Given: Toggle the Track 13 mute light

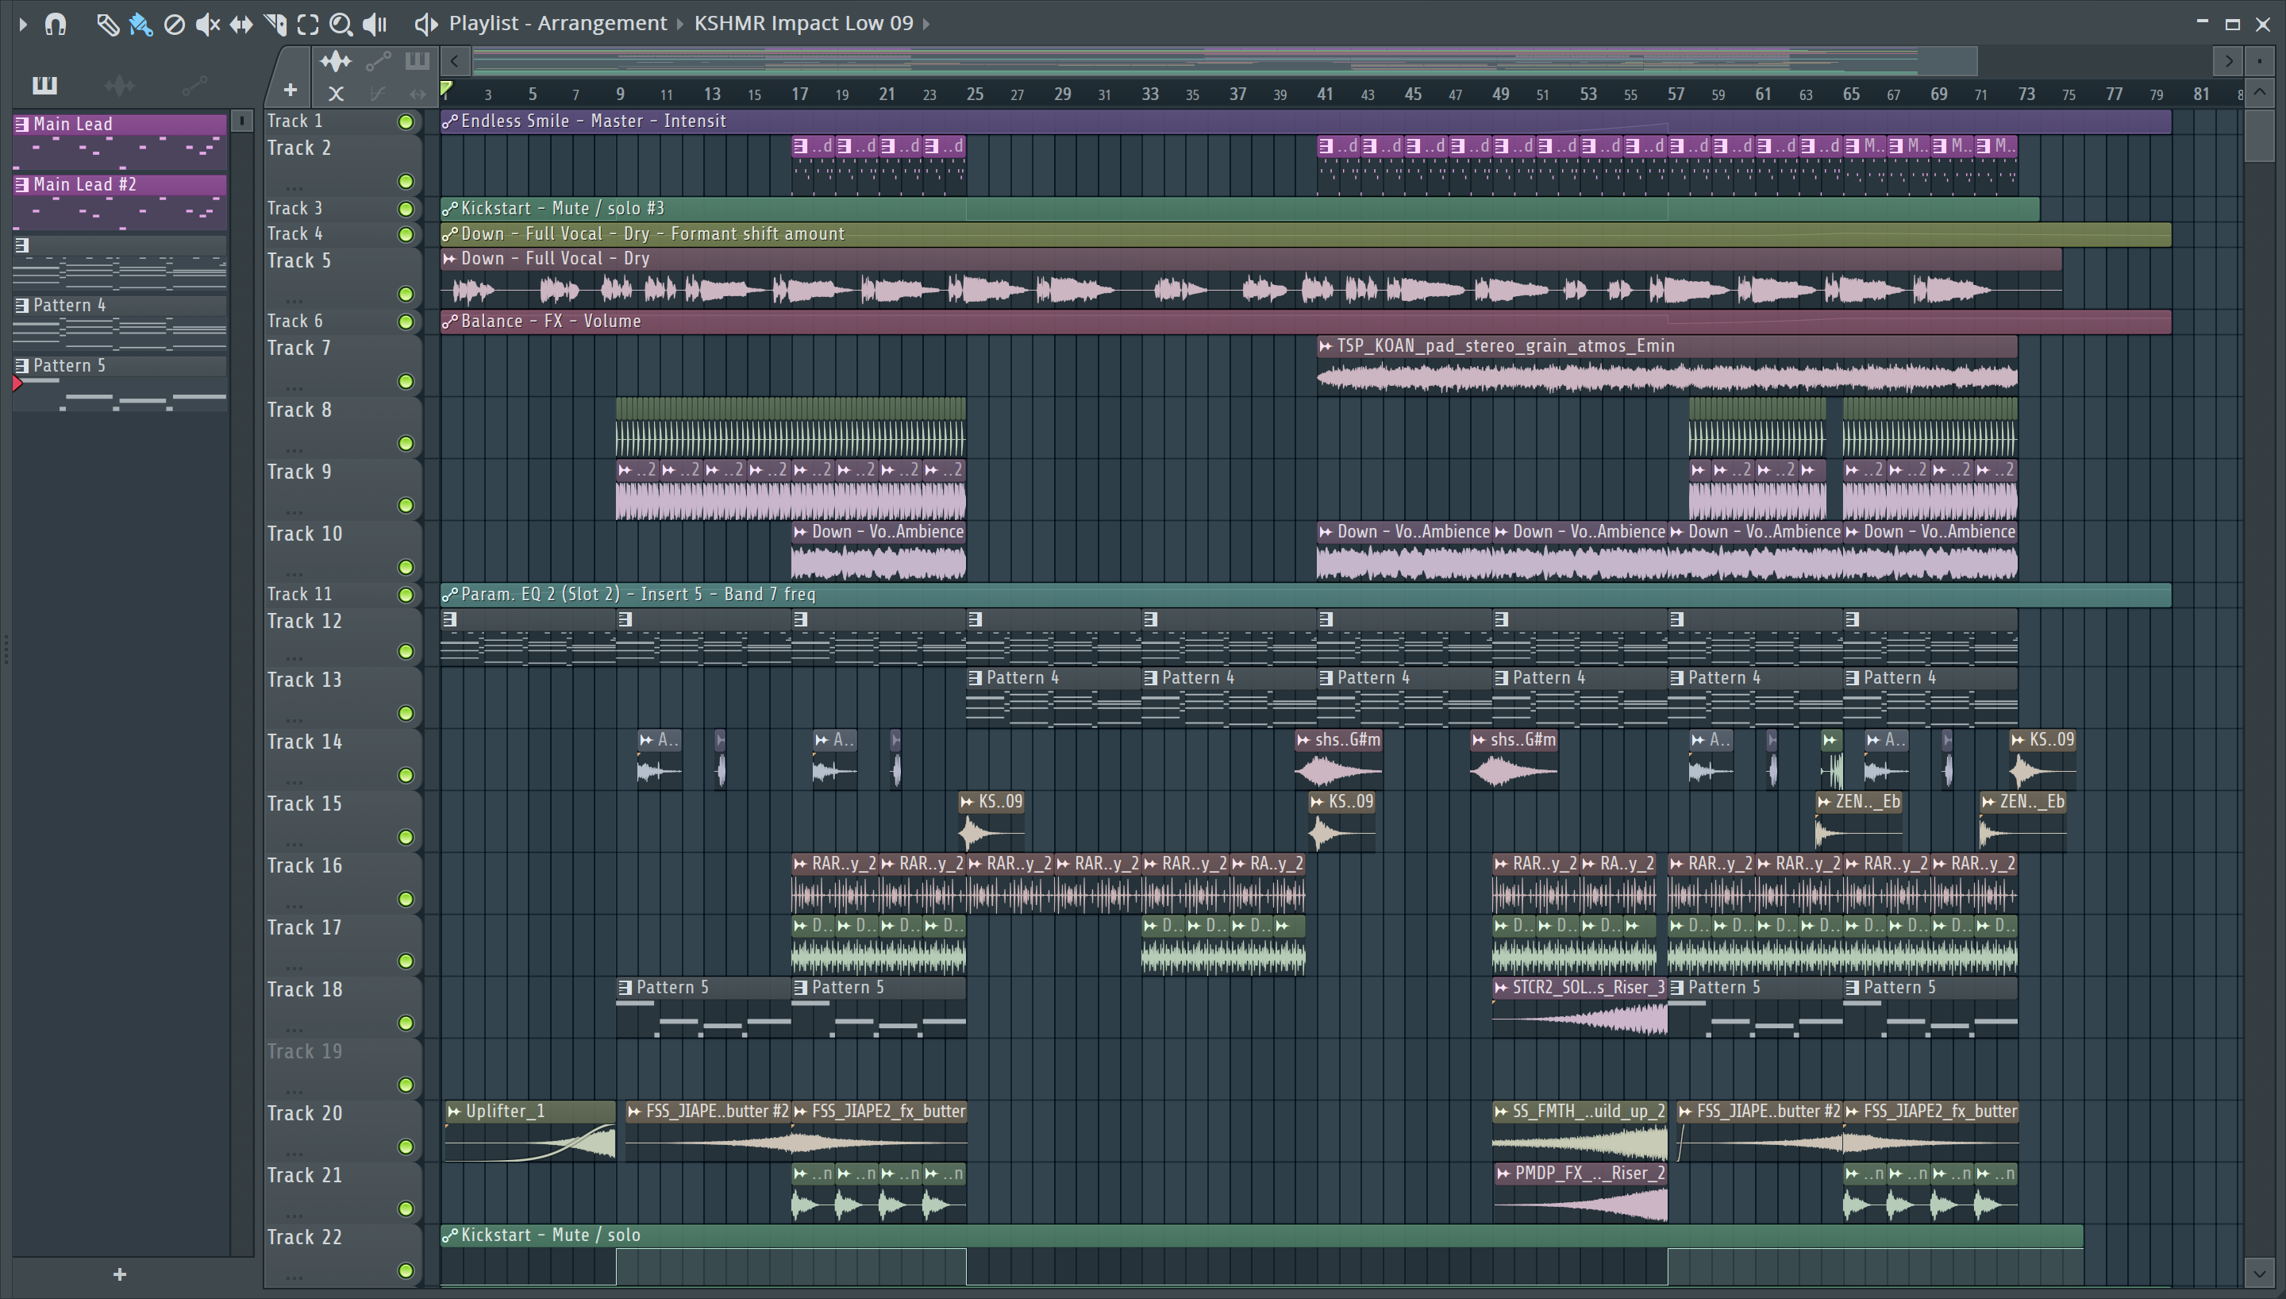Looking at the screenshot, I should [x=406, y=714].
